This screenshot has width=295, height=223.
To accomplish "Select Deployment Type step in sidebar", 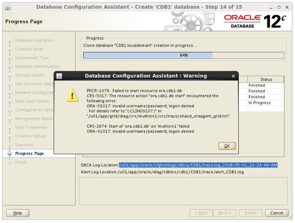I will click(x=32, y=58).
